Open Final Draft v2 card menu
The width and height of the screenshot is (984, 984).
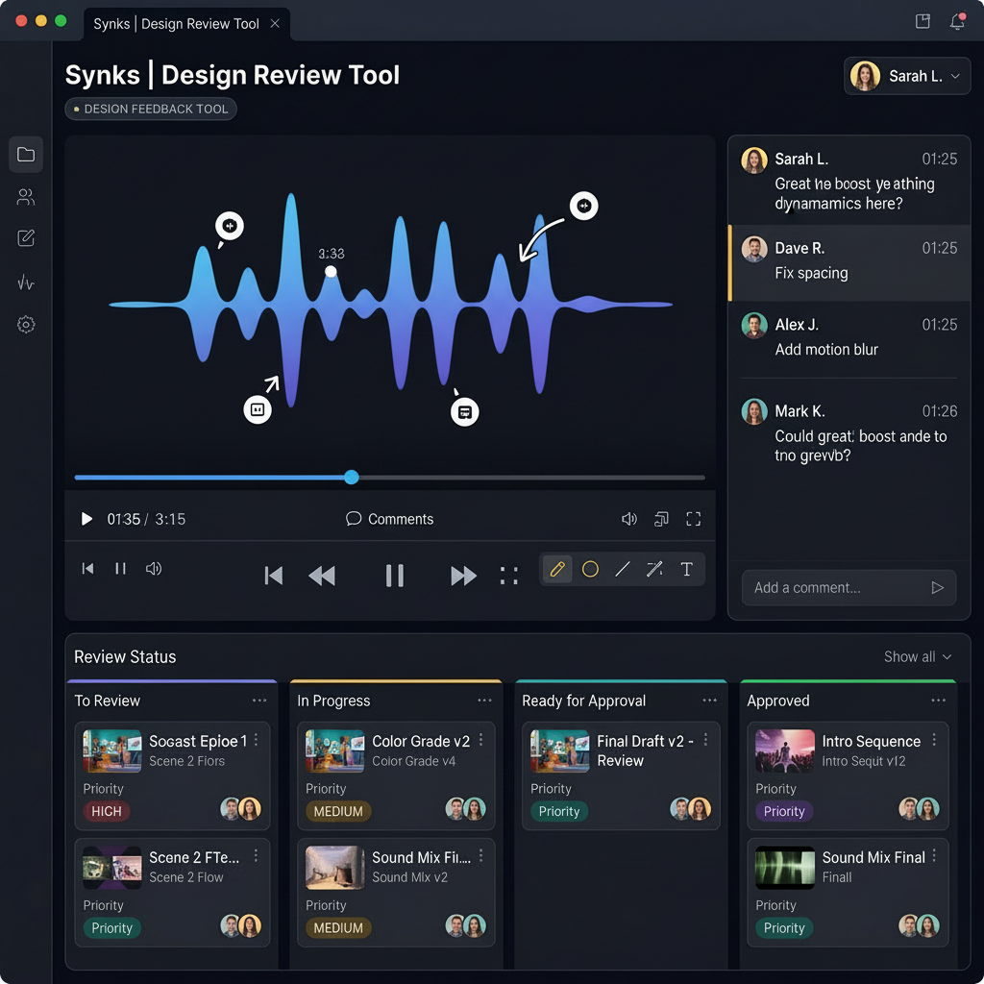[x=706, y=741]
